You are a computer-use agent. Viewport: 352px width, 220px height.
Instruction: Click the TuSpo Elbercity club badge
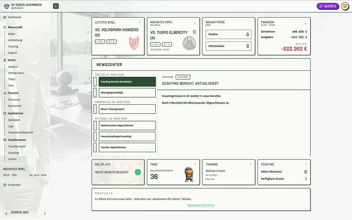point(189,43)
